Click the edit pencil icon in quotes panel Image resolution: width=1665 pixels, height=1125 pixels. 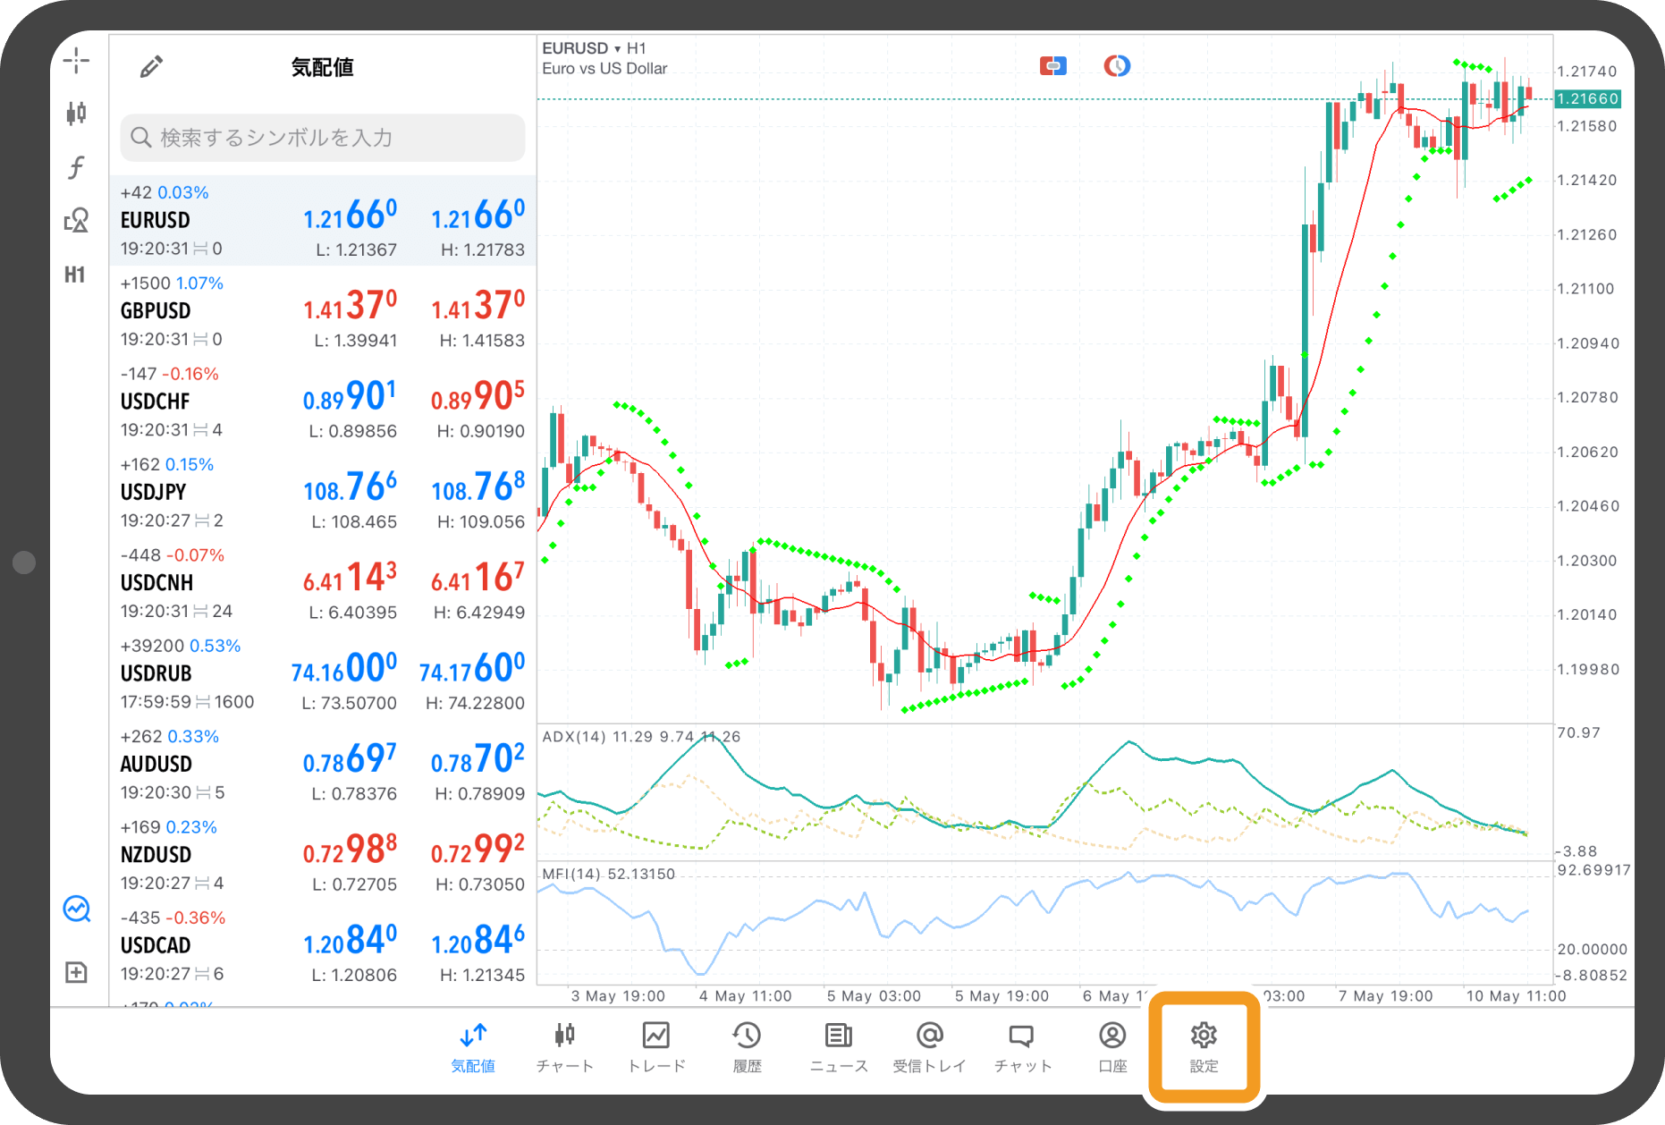coord(151,67)
